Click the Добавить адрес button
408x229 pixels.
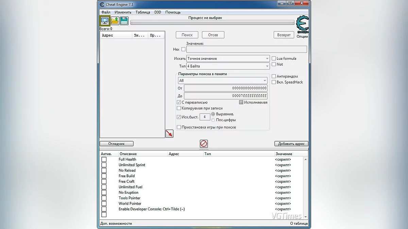pos(291,144)
